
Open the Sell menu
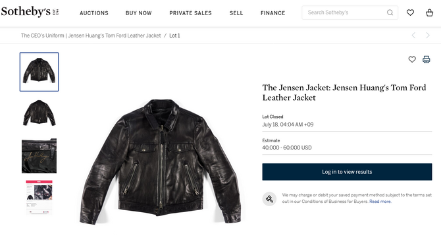236,13
